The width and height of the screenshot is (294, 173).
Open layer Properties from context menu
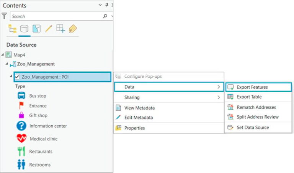[x=169, y=128]
